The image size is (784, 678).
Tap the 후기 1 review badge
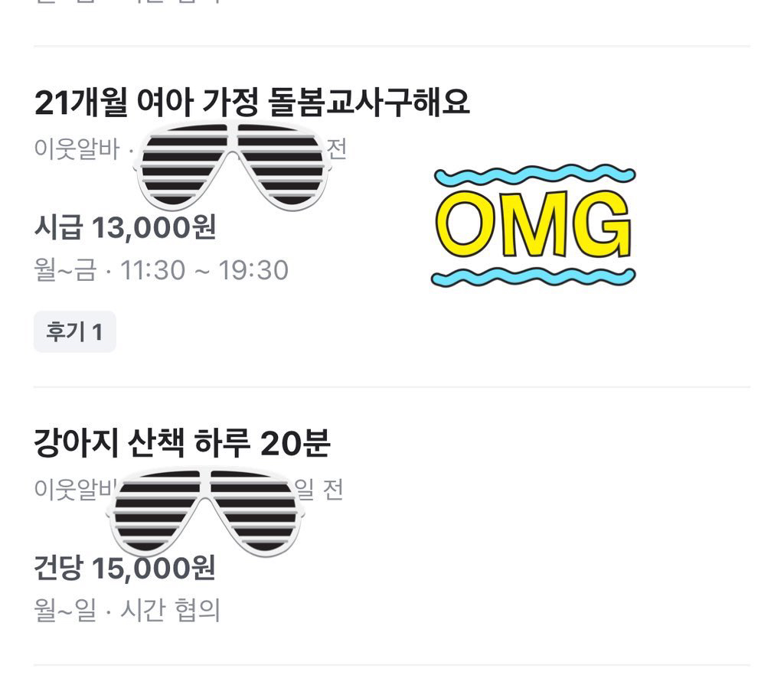[x=74, y=332]
